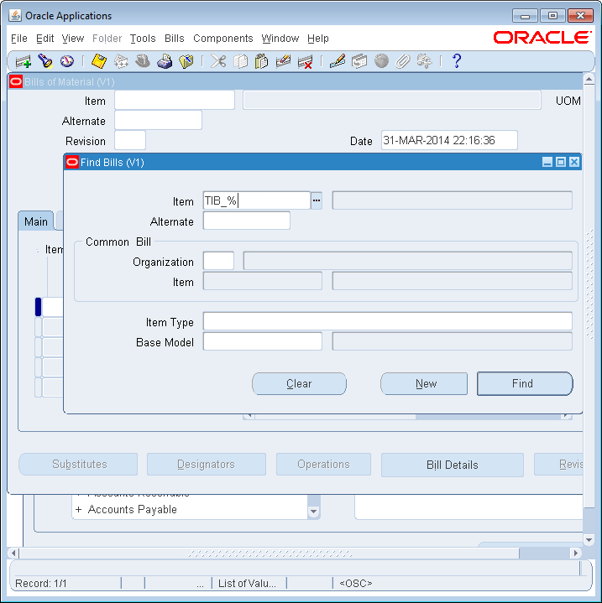Viewport: 602px width, 603px height.
Task: Click the Substitutes button
Action: (78, 464)
